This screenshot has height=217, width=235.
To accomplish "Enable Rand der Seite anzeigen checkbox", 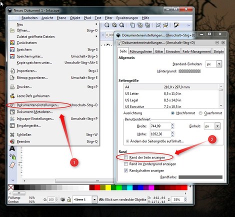I will pos(126,157).
